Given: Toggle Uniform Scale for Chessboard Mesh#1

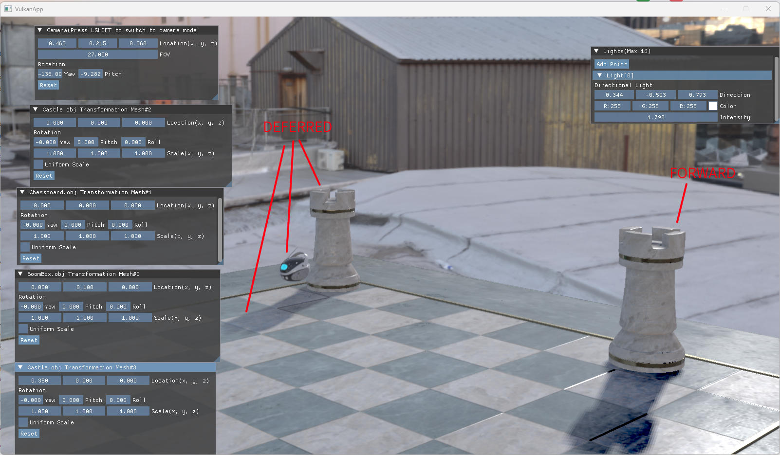Looking at the screenshot, I should (x=25, y=247).
